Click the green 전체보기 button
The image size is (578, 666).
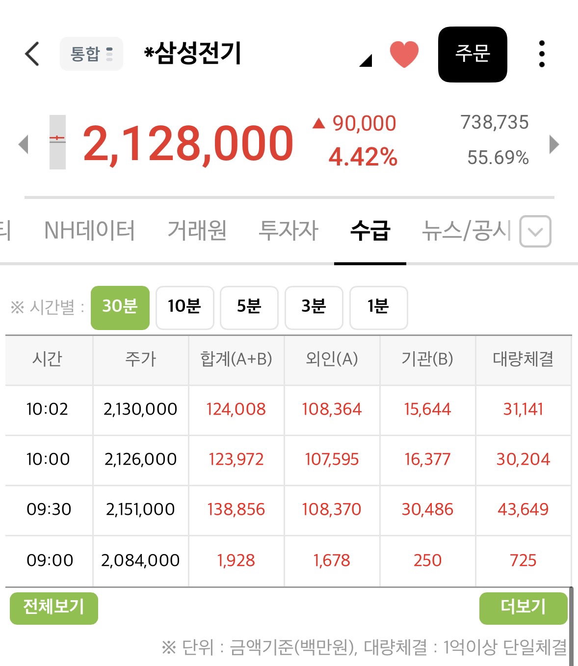(54, 608)
